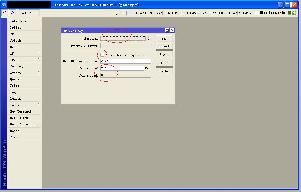Click the Cache button
Viewport: 301px width, 192px height.
(x=164, y=71)
